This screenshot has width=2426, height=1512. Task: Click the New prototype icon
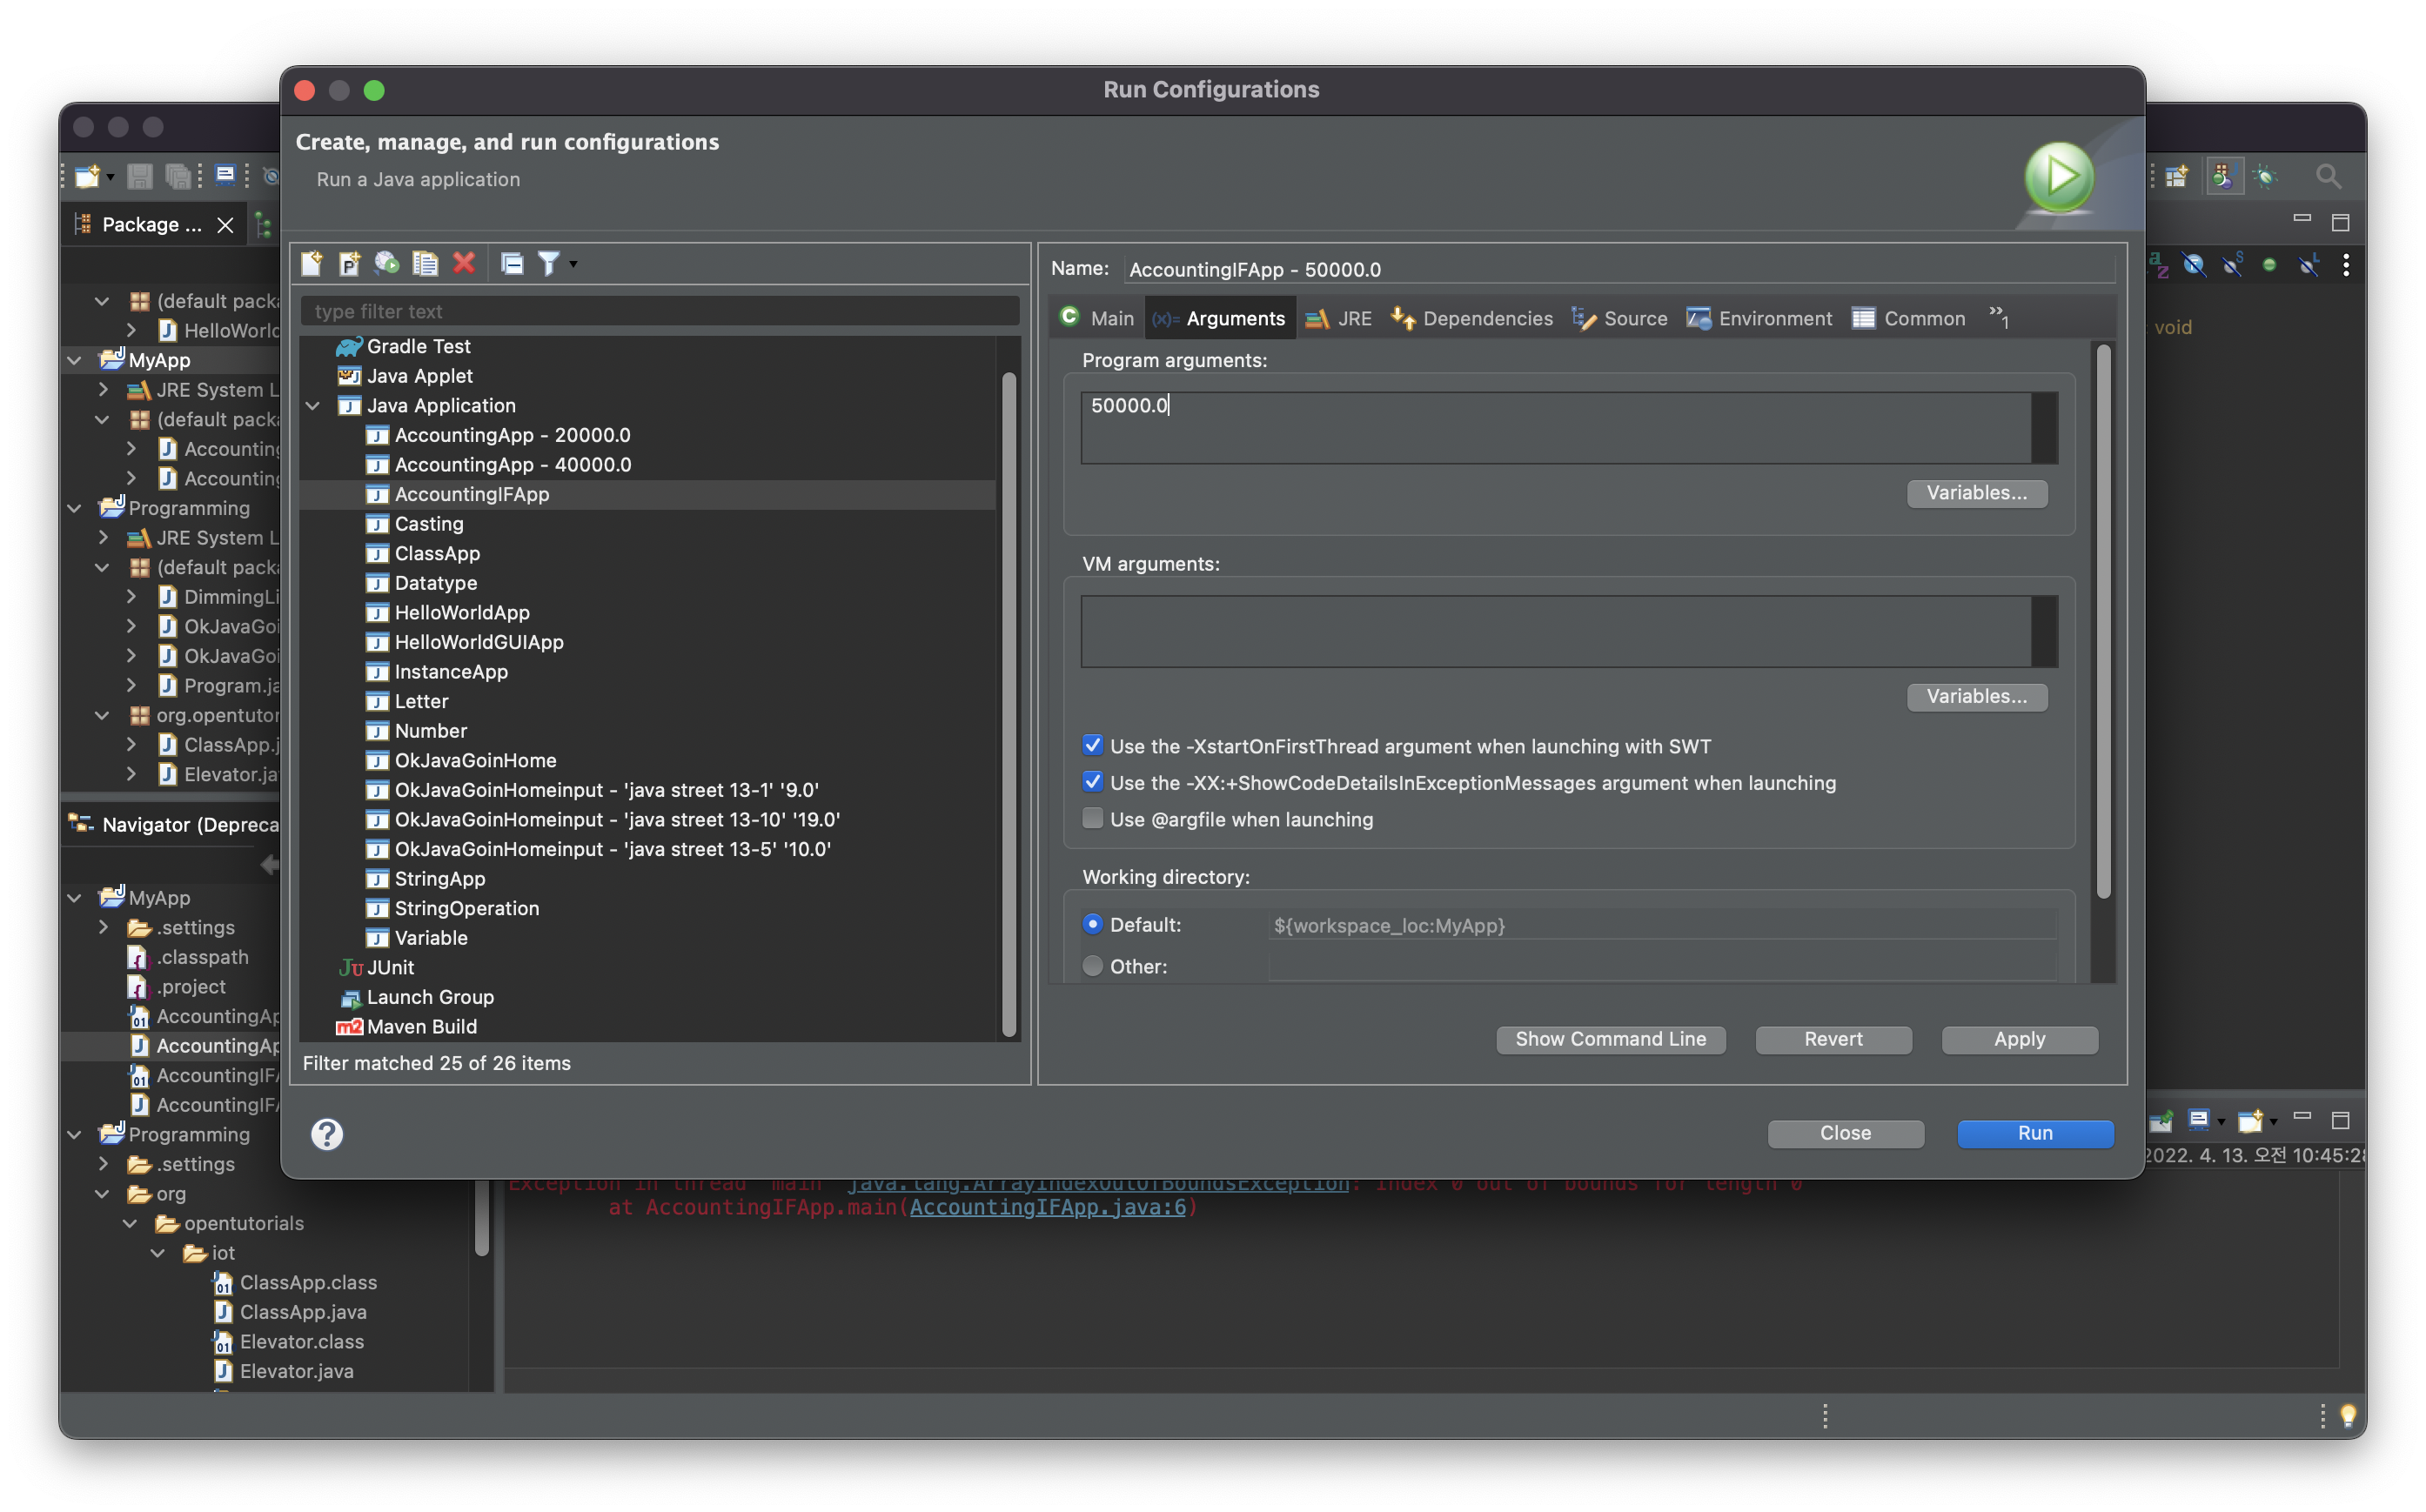click(349, 263)
